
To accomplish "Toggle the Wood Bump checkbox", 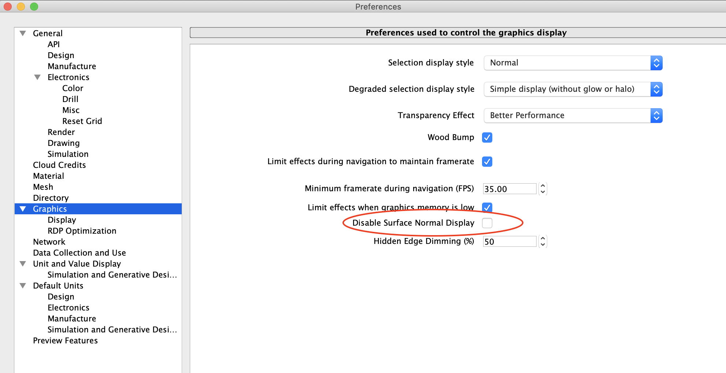I will pyautogui.click(x=487, y=137).
